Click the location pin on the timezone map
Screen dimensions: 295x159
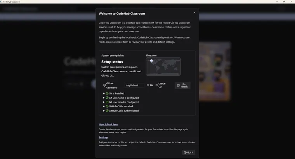(x=151, y=61)
